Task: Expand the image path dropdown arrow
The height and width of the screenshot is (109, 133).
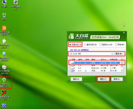Action: click(x=112, y=54)
